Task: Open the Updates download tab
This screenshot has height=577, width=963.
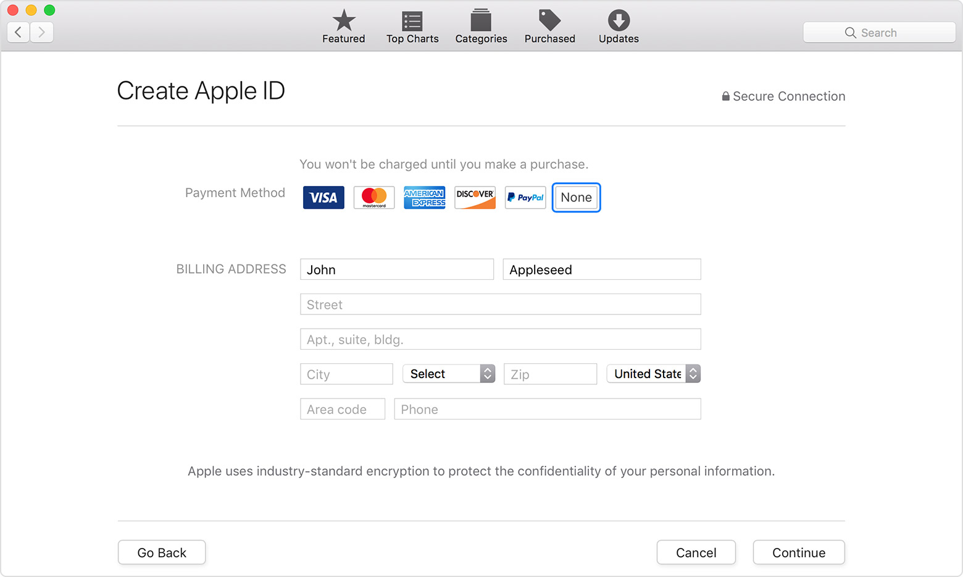Action: 619,27
